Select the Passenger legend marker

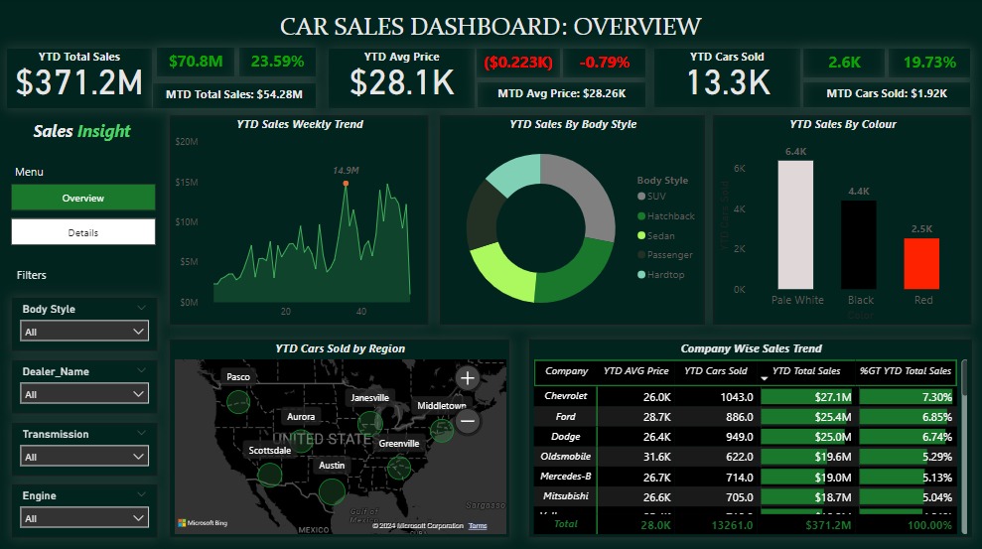(x=641, y=255)
